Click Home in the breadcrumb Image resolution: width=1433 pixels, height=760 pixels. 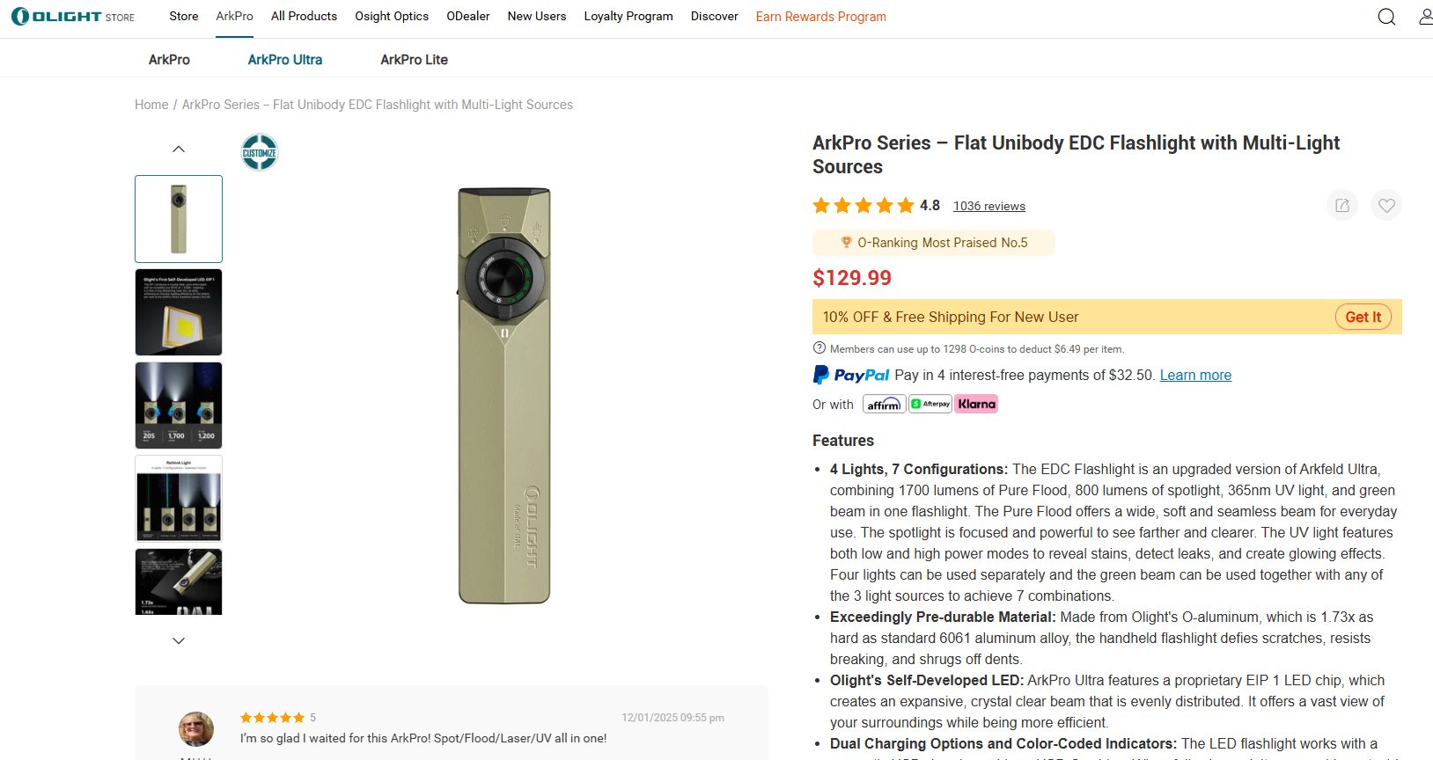click(151, 105)
